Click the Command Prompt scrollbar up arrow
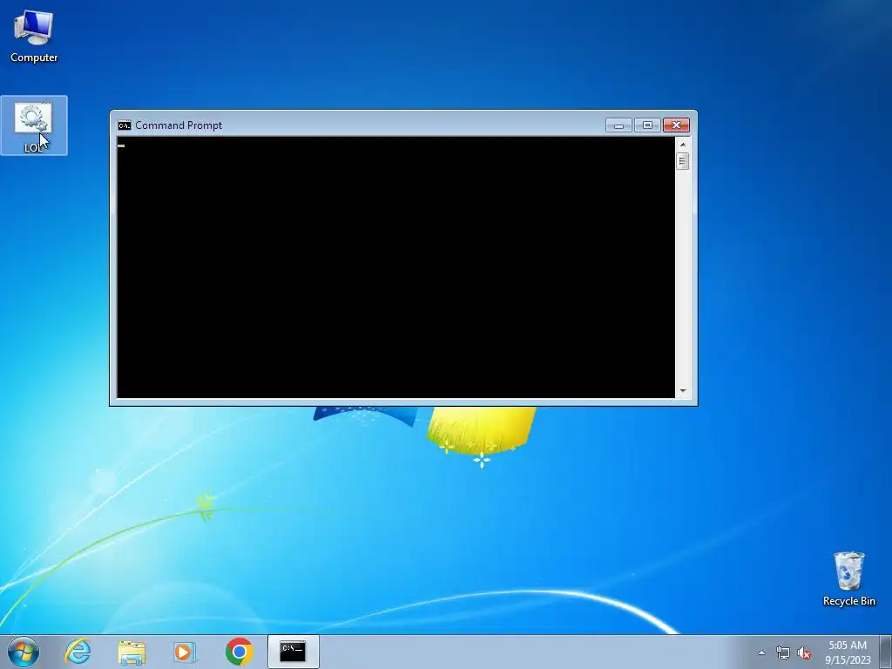Screen dimensions: 892x669 tap(683, 145)
